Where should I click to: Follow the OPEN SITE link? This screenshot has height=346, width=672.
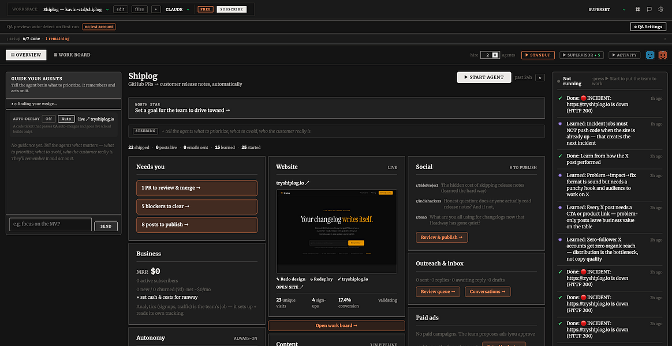click(290, 287)
